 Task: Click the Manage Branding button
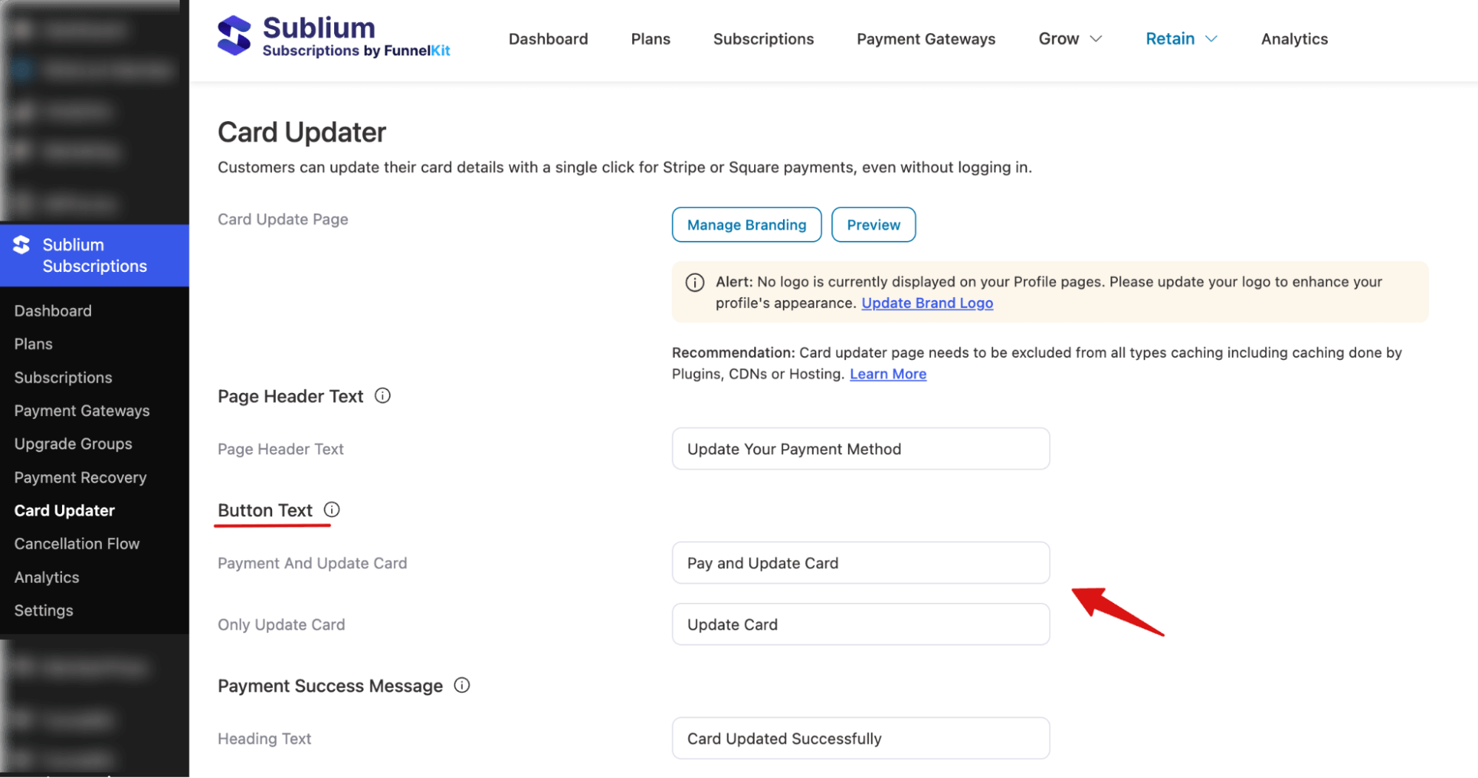746,224
